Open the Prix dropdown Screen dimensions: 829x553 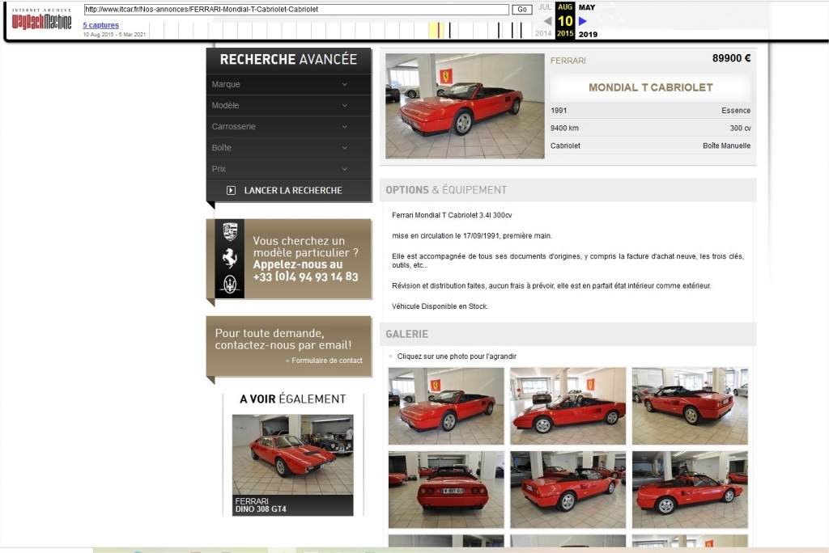pyautogui.click(x=288, y=169)
